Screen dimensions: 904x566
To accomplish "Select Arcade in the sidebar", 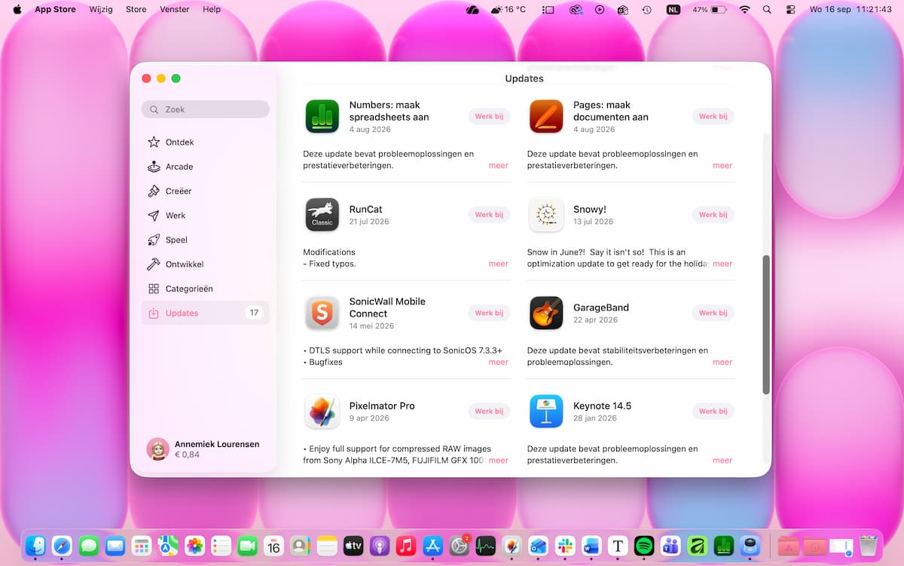I will (205, 167).
